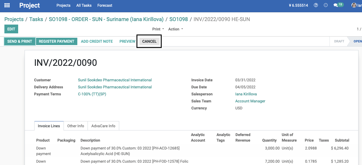Click the REGISTER PAYMENT button

[x=57, y=41]
